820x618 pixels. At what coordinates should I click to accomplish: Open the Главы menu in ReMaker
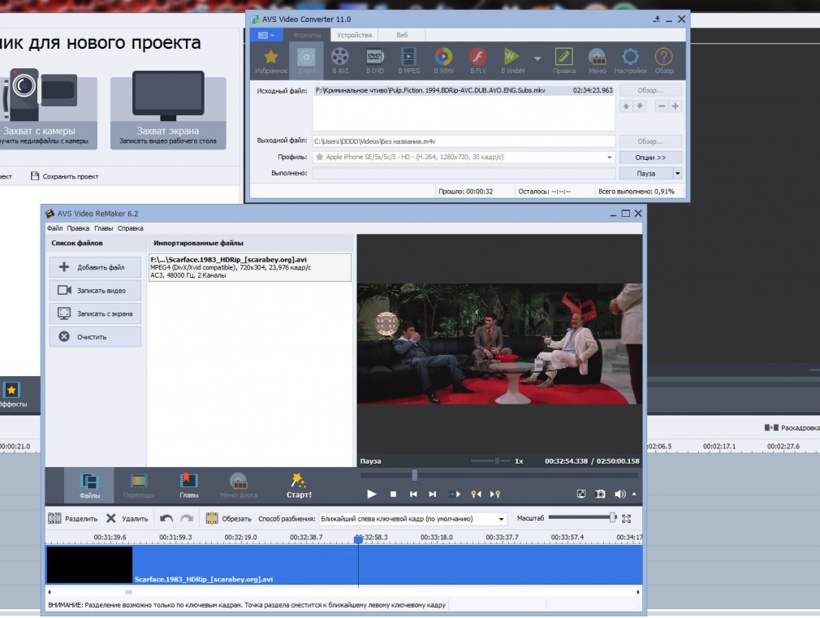pyautogui.click(x=104, y=228)
